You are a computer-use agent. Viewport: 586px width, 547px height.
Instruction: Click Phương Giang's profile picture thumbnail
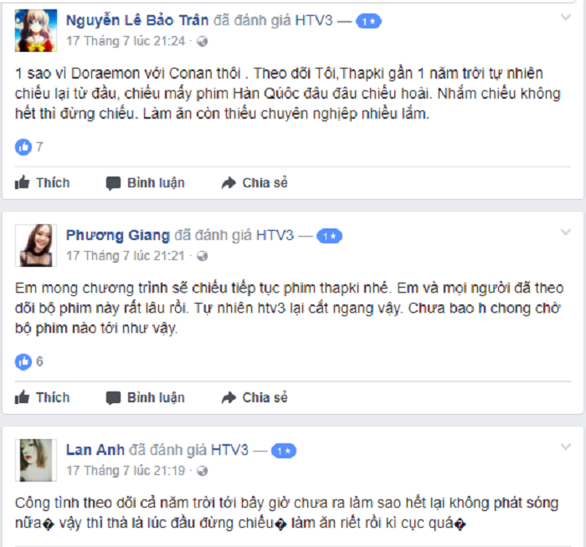click(36, 245)
